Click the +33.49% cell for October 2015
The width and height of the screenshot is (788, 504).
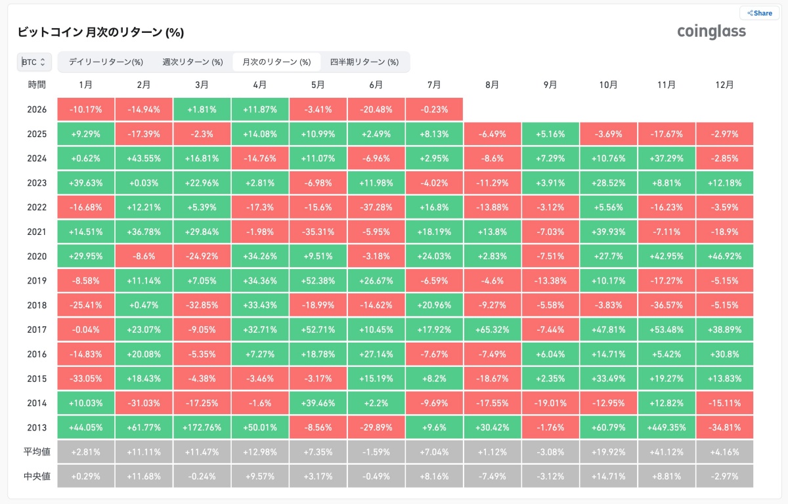609,379
